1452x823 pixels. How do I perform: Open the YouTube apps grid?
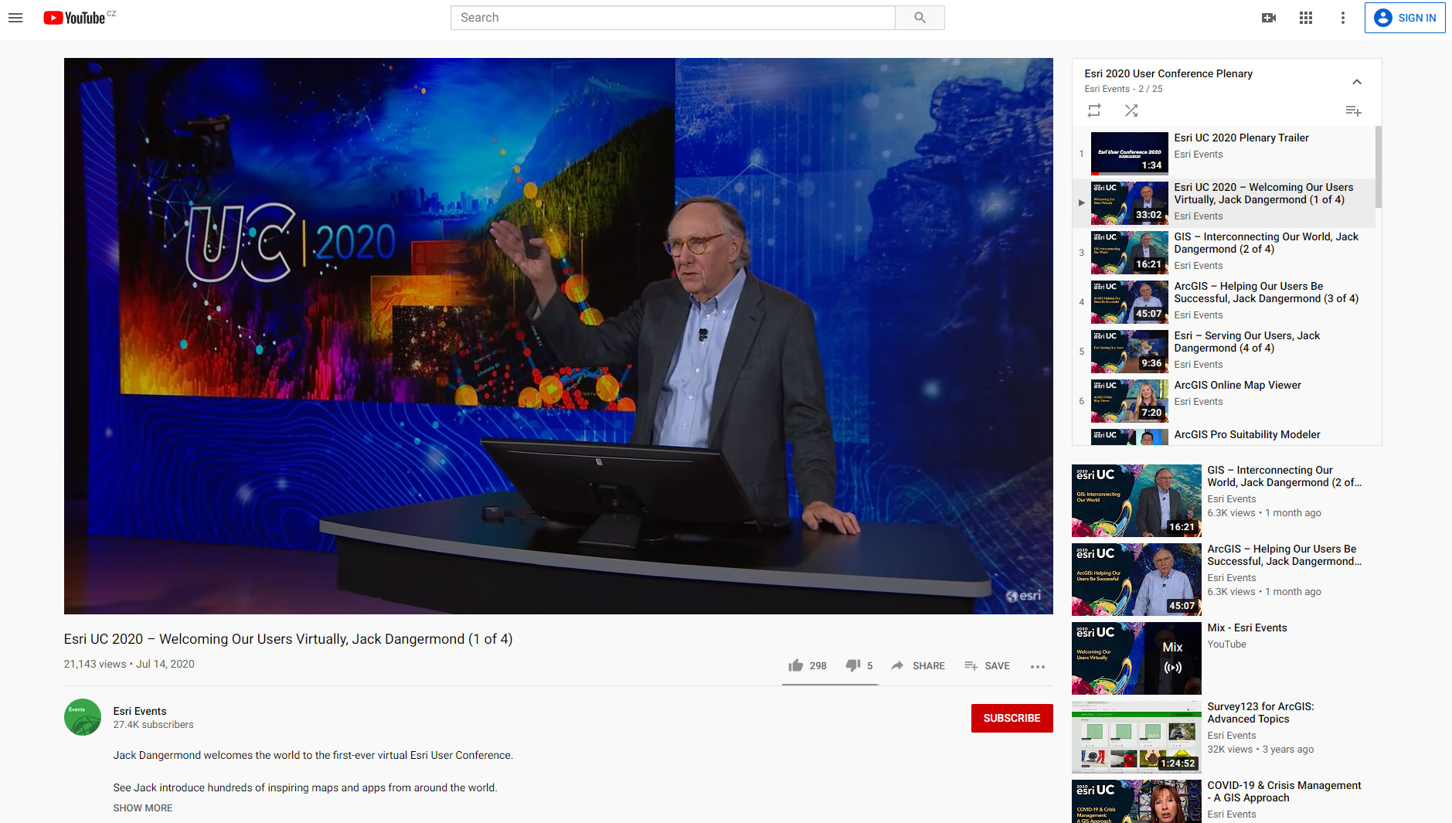point(1306,18)
